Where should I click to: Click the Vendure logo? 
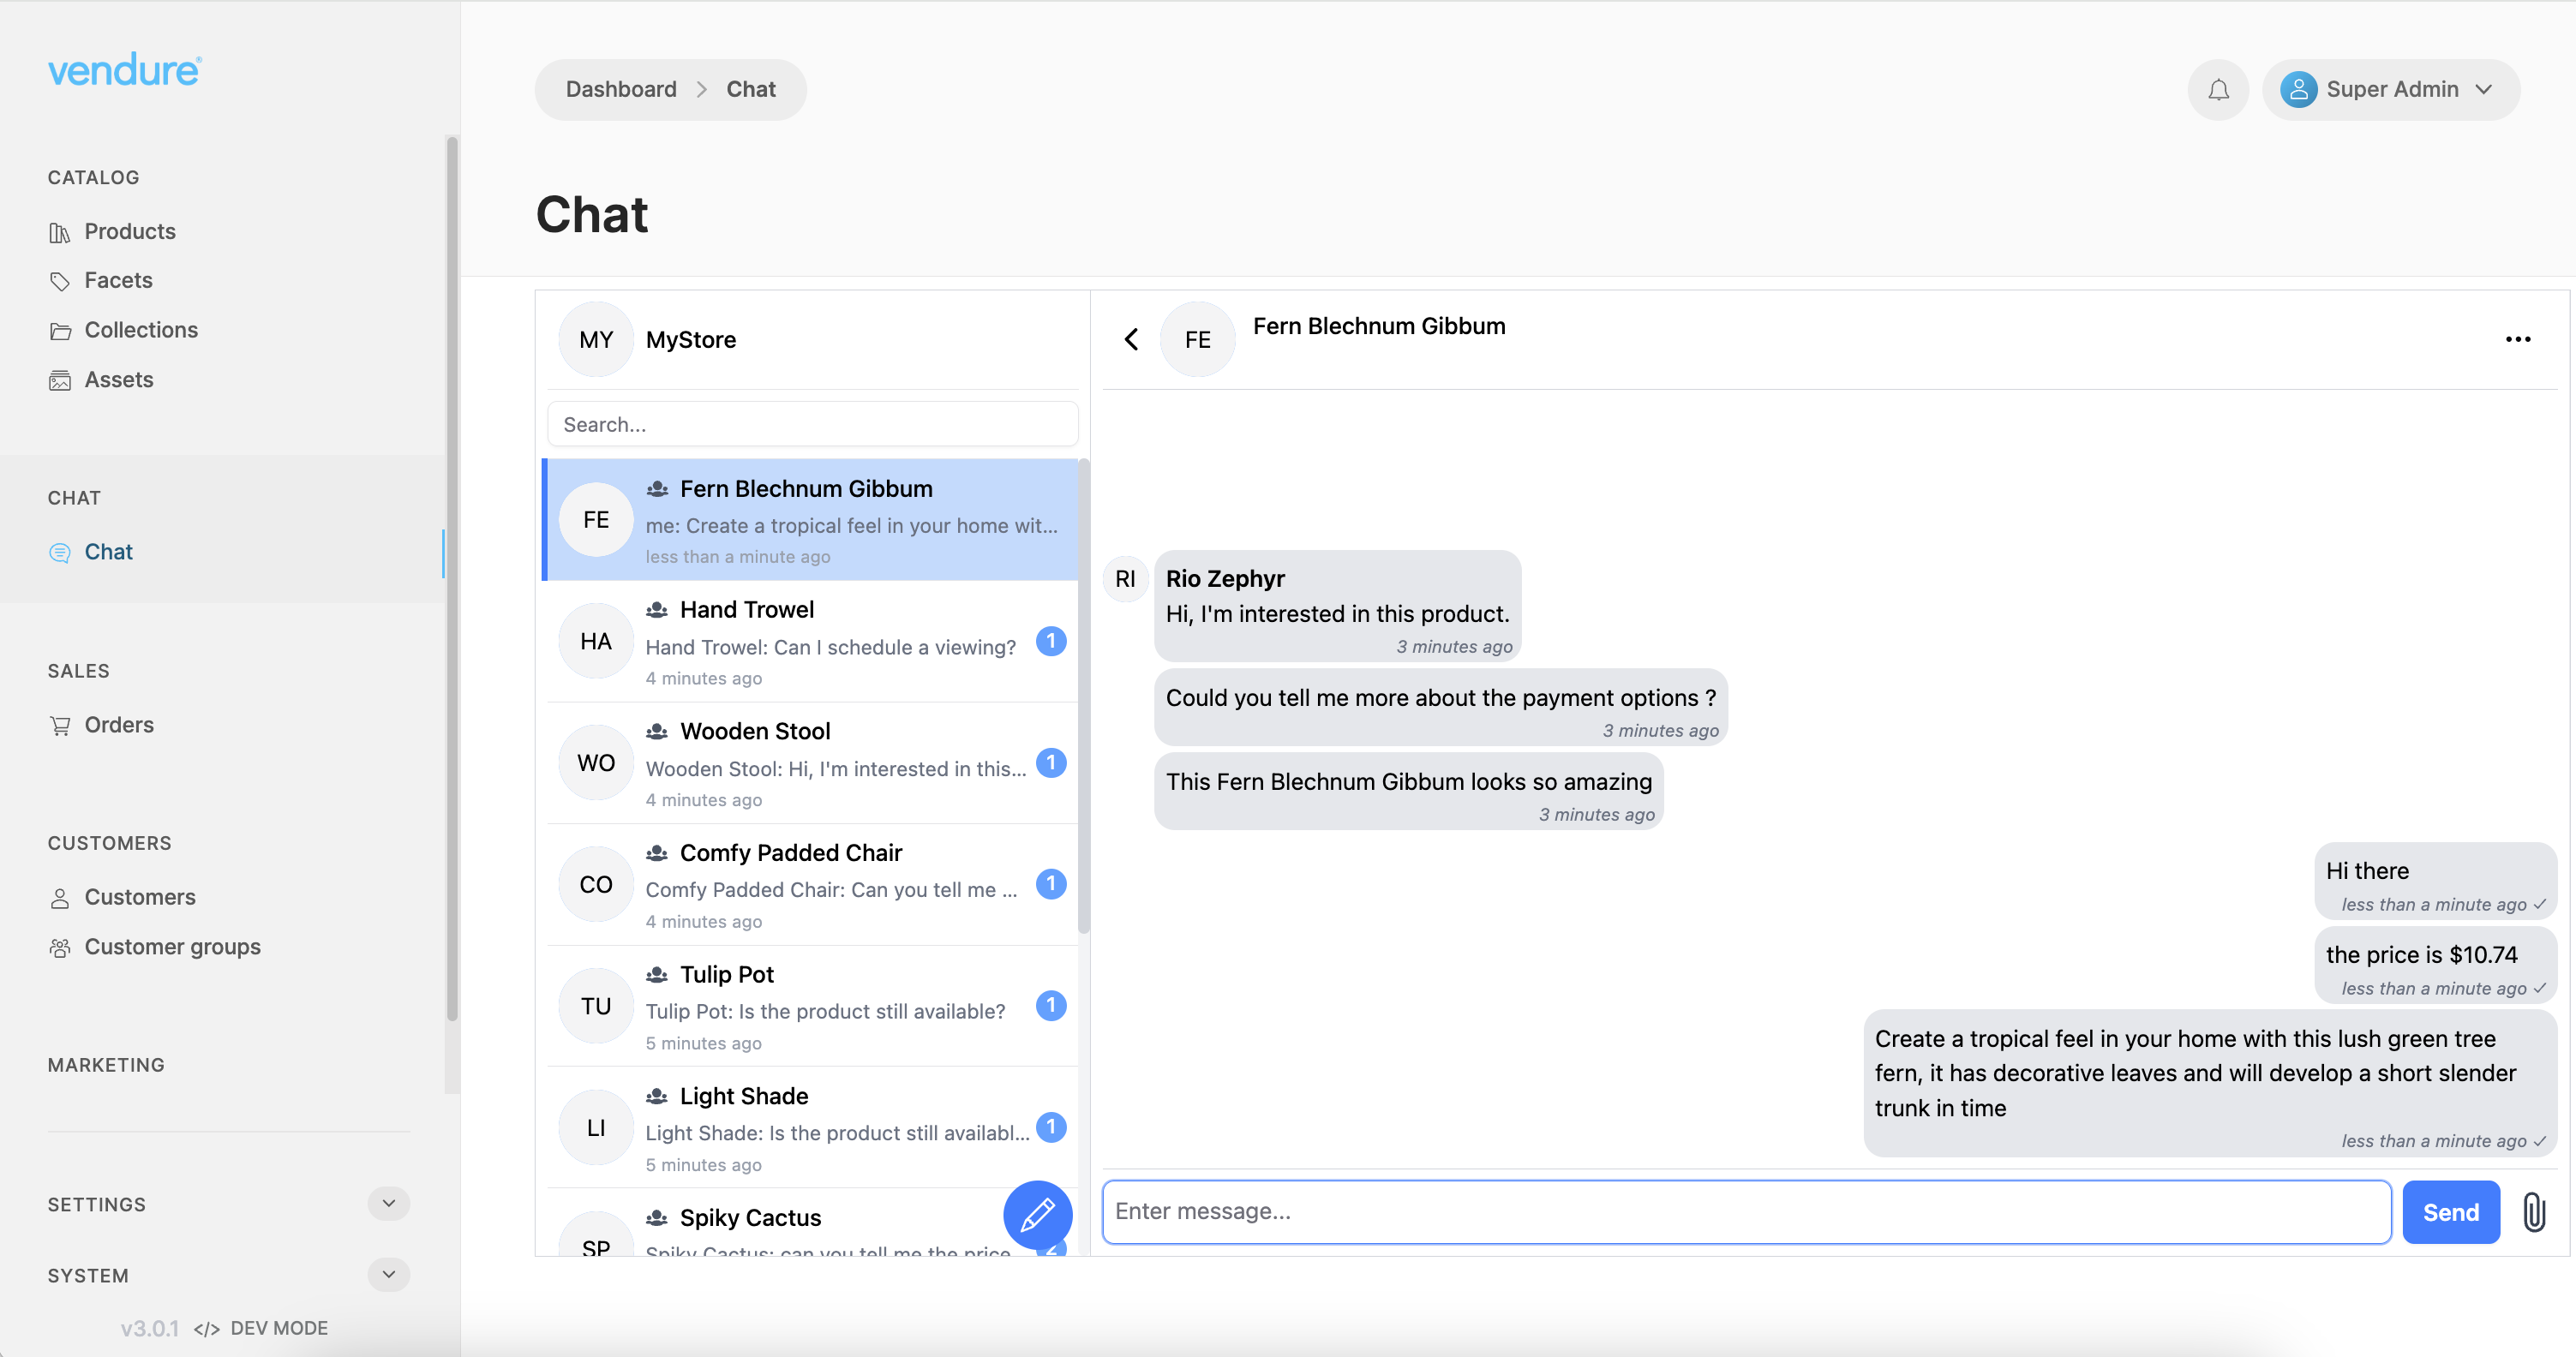coord(124,70)
